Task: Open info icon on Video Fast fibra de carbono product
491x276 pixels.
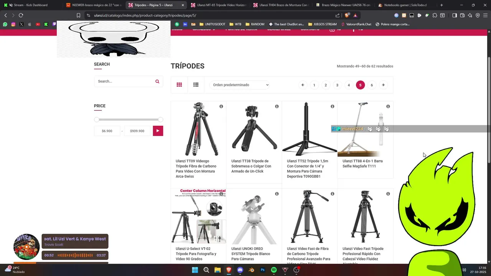Action: (332, 194)
